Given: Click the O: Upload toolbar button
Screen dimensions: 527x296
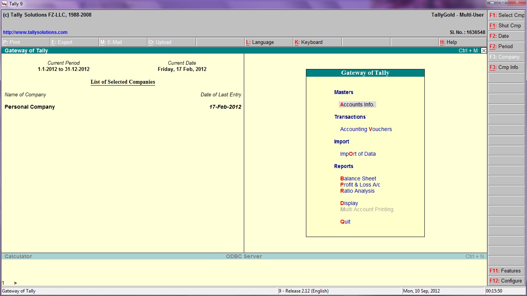Looking at the screenshot, I should tap(172, 42).
